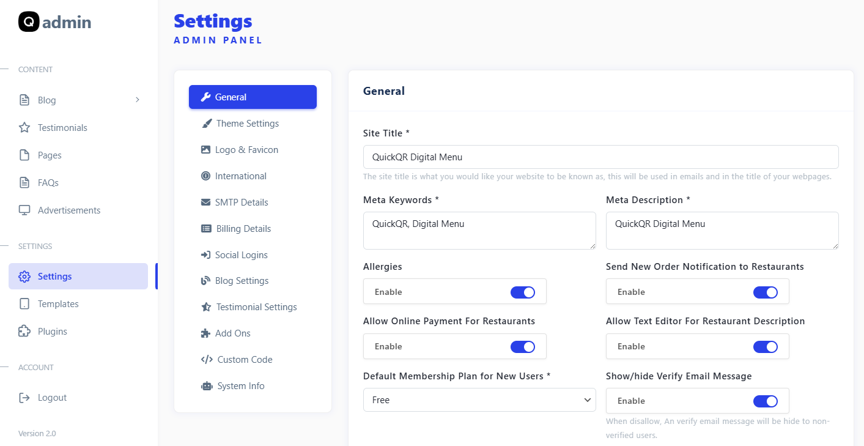Image resolution: width=864 pixels, height=446 pixels.
Task: Disable the Allergies toggle
Action: pyautogui.click(x=523, y=292)
